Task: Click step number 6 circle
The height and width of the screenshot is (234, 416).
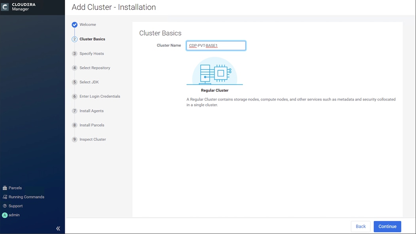Action: pyautogui.click(x=74, y=96)
